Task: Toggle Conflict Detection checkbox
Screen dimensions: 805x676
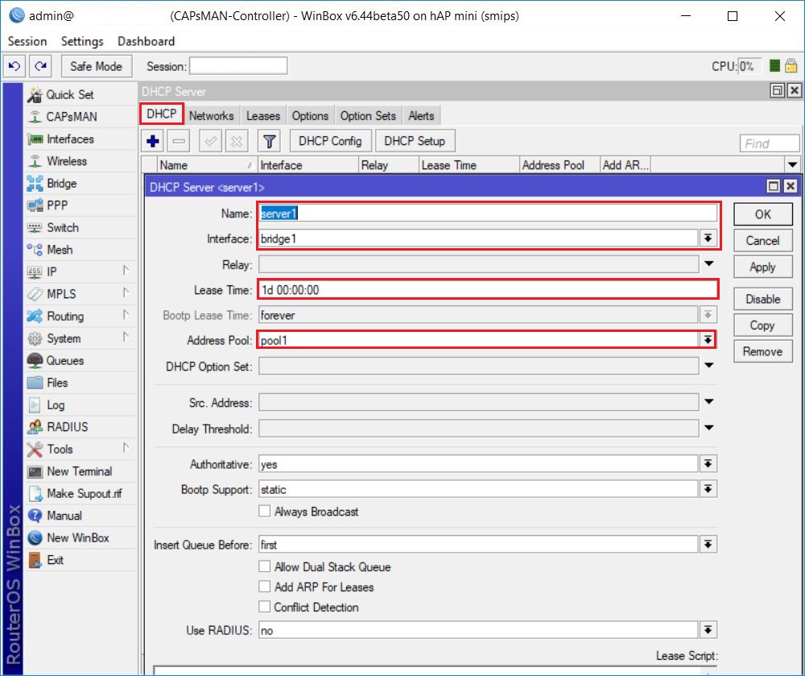Action: [x=264, y=607]
